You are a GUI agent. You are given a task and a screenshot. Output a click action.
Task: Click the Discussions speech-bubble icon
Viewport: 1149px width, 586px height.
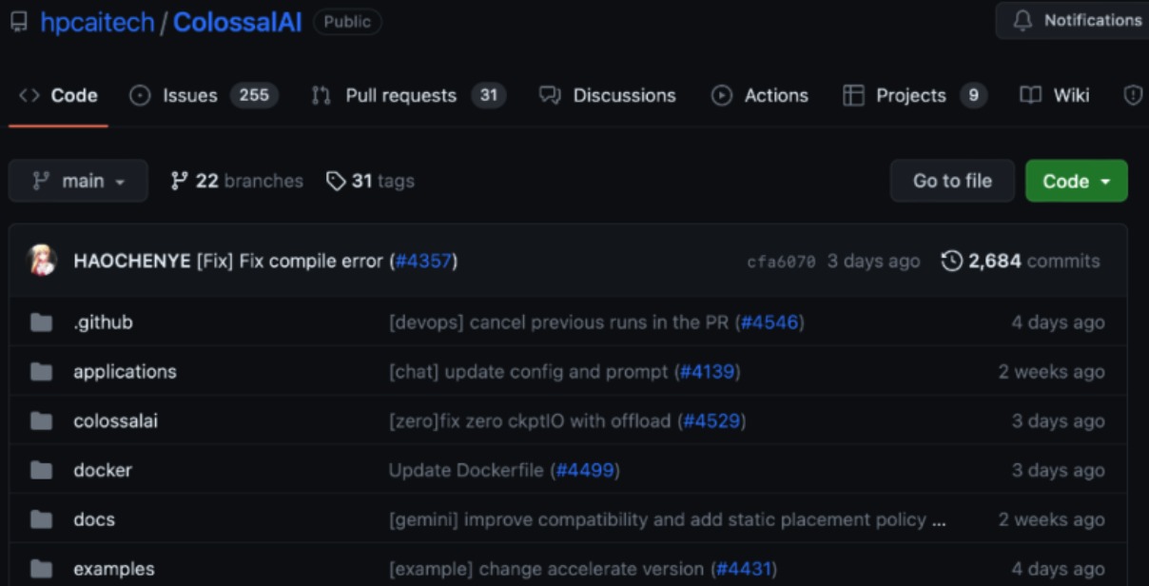point(550,95)
